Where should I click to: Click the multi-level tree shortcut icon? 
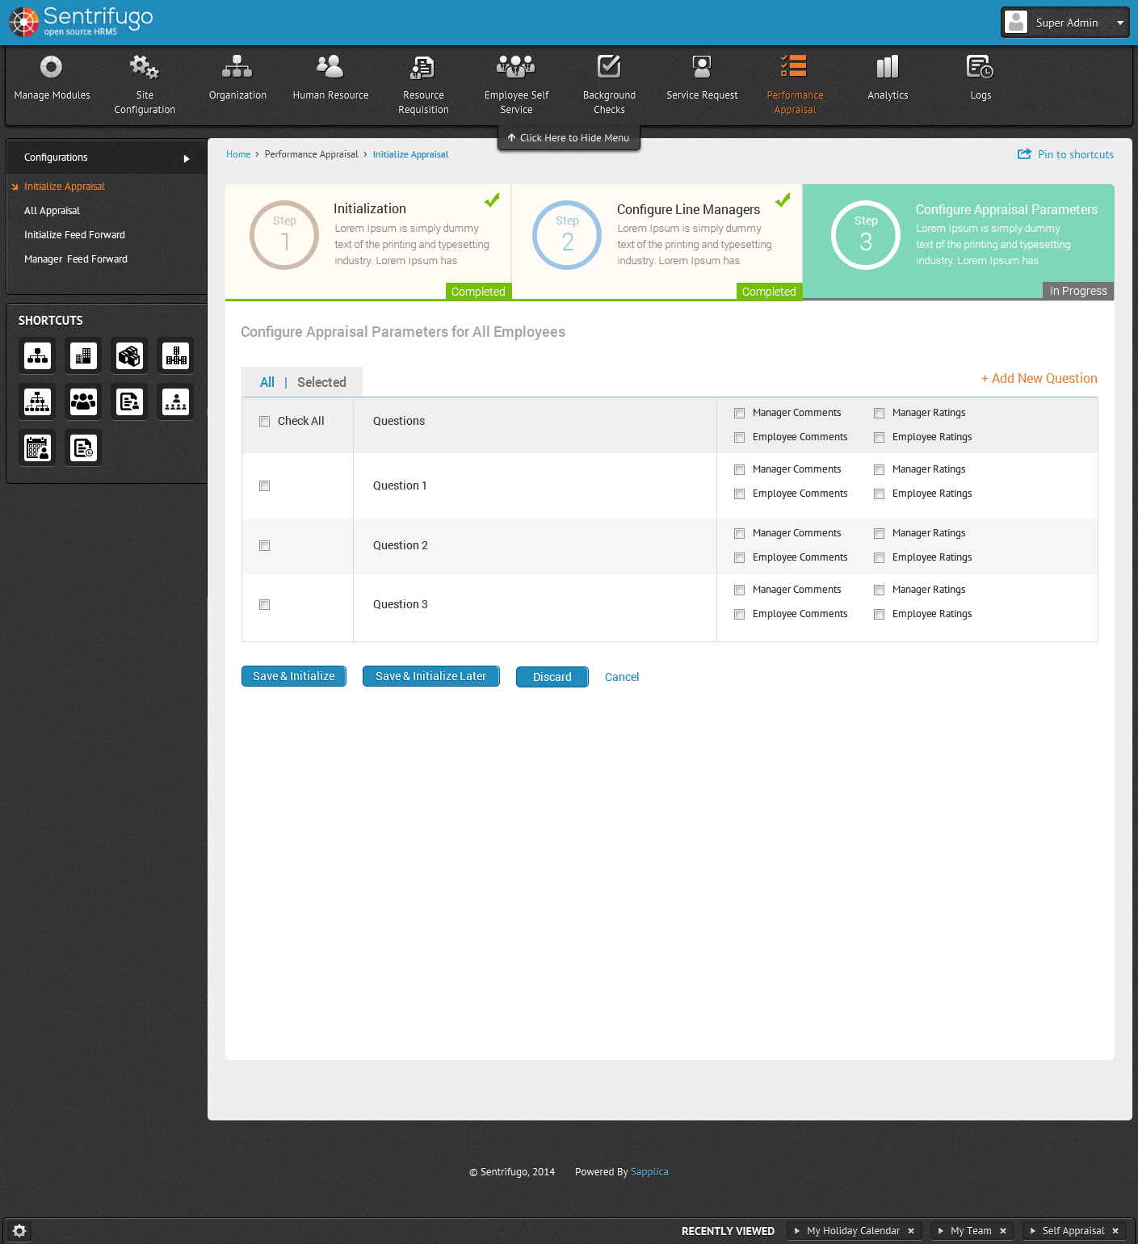pyautogui.click(x=37, y=401)
